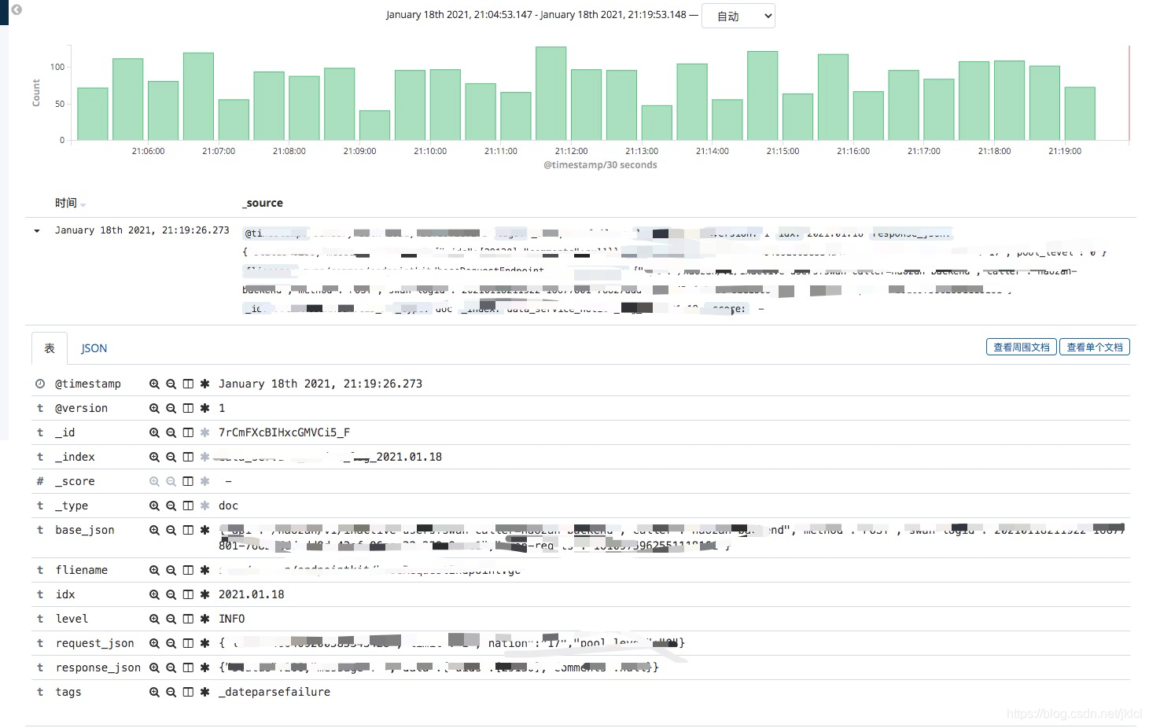Click the _source column header
Image resolution: width=1149 pixels, height=728 pixels.
[x=263, y=203]
